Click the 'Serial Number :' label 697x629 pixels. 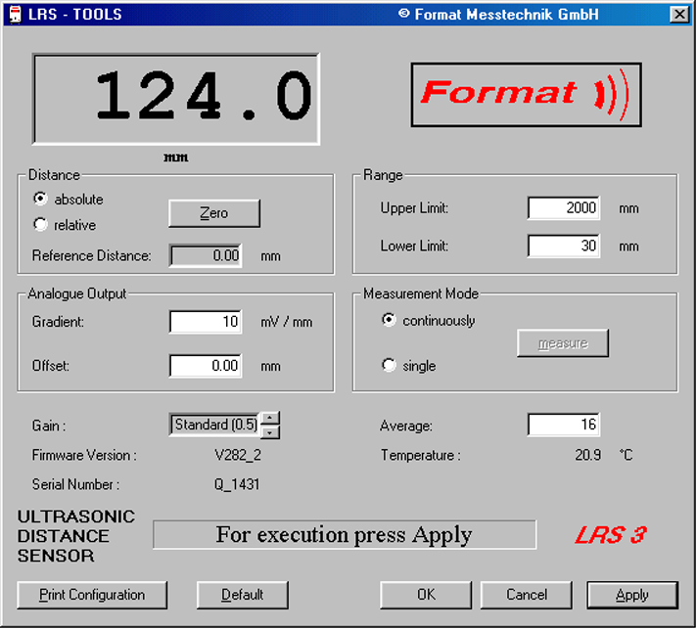(x=76, y=484)
